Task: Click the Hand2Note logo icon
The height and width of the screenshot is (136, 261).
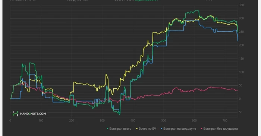Action: point(15,114)
